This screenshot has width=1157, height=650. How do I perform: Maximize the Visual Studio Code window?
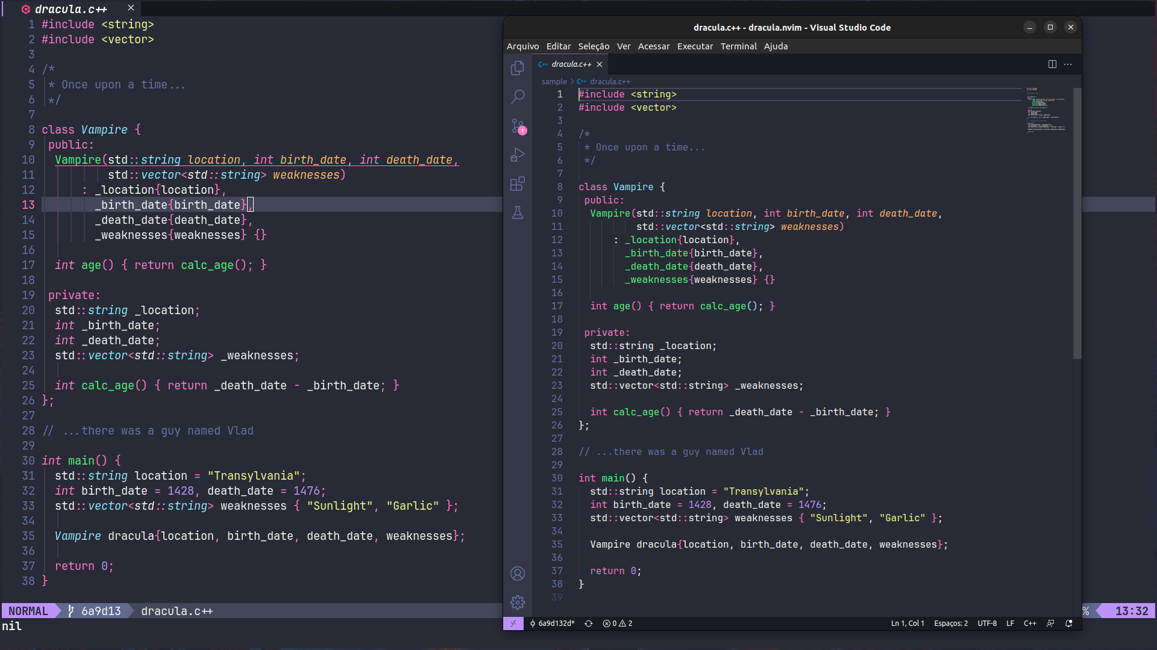pyautogui.click(x=1050, y=27)
